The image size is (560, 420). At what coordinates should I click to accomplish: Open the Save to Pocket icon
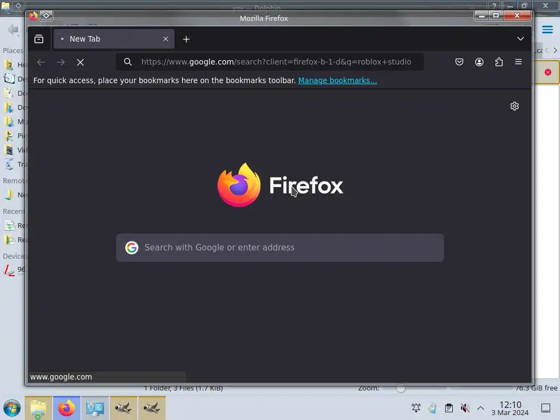coord(459,62)
